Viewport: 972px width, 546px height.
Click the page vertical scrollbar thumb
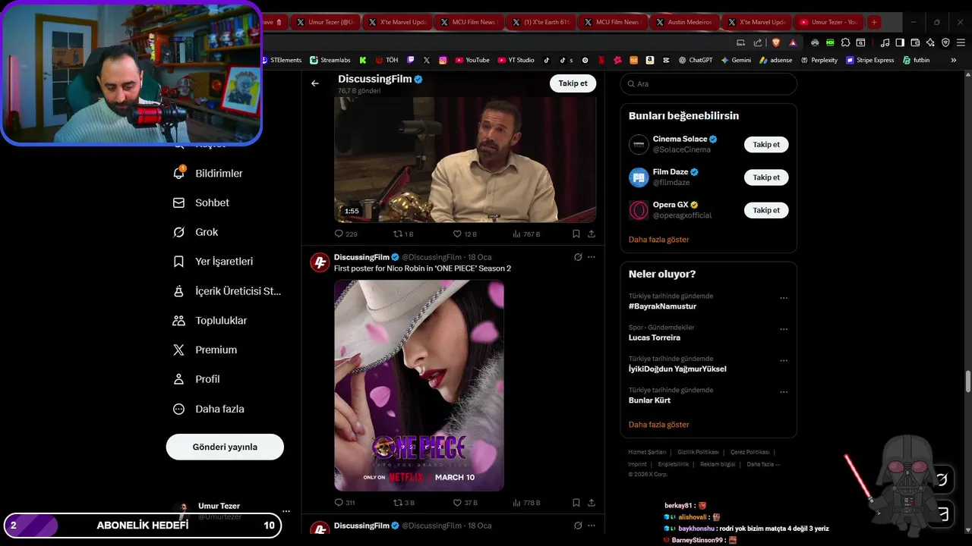point(967,381)
